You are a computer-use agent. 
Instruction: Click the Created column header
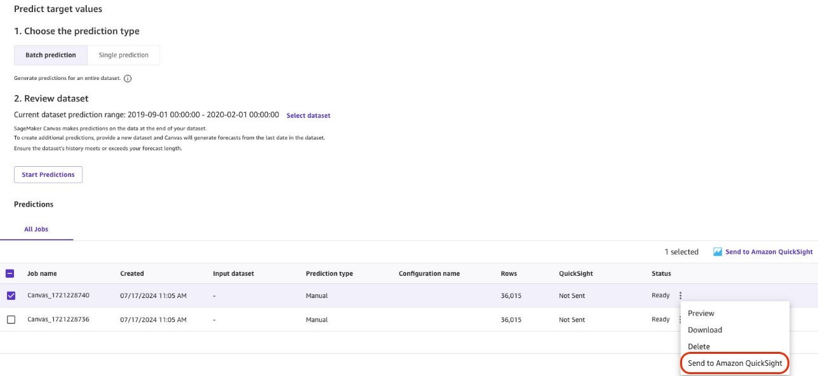coord(132,274)
